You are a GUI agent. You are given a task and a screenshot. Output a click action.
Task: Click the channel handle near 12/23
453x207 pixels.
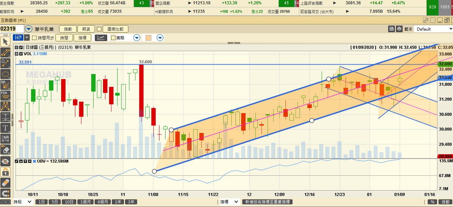tap(328, 79)
